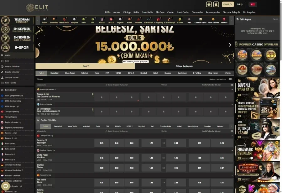
Task: Select Beyzbol icon in sports bar
Action: coord(120,20)
